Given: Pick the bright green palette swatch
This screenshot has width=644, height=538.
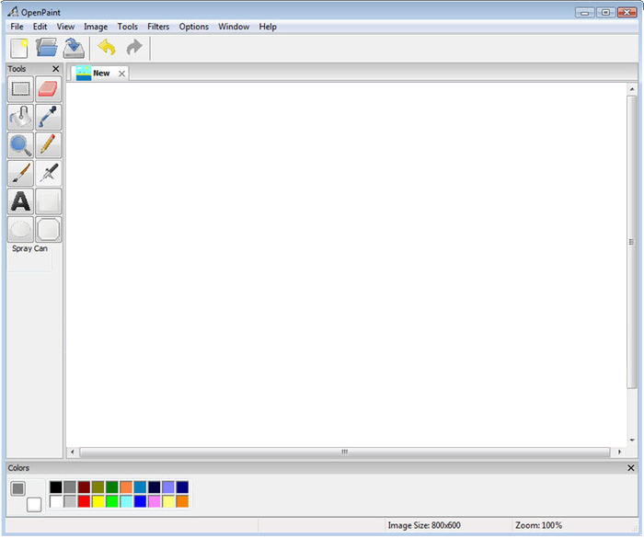Looking at the screenshot, I should pos(112,501).
